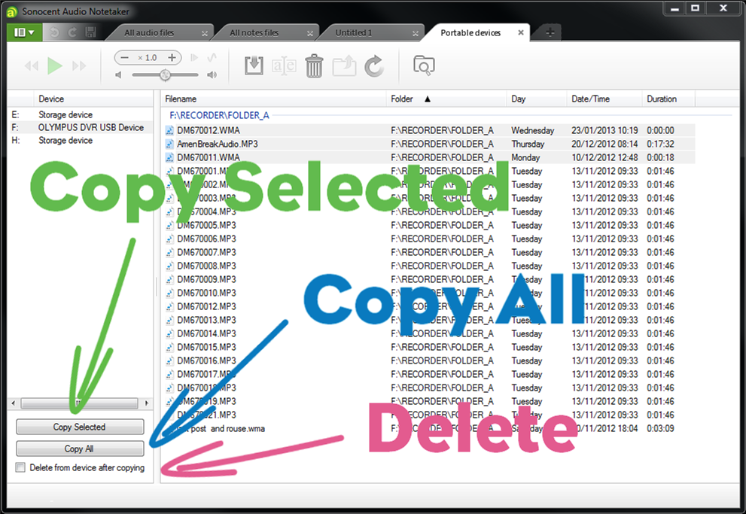Click the 0:03:09 duration cell

(x=660, y=428)
